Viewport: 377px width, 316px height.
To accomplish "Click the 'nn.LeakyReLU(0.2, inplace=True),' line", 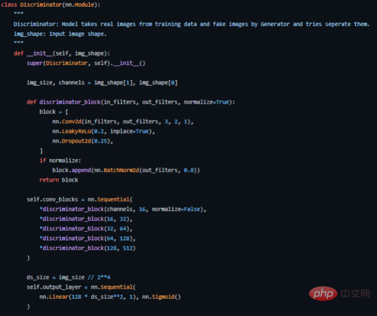I will click(104, 132).
